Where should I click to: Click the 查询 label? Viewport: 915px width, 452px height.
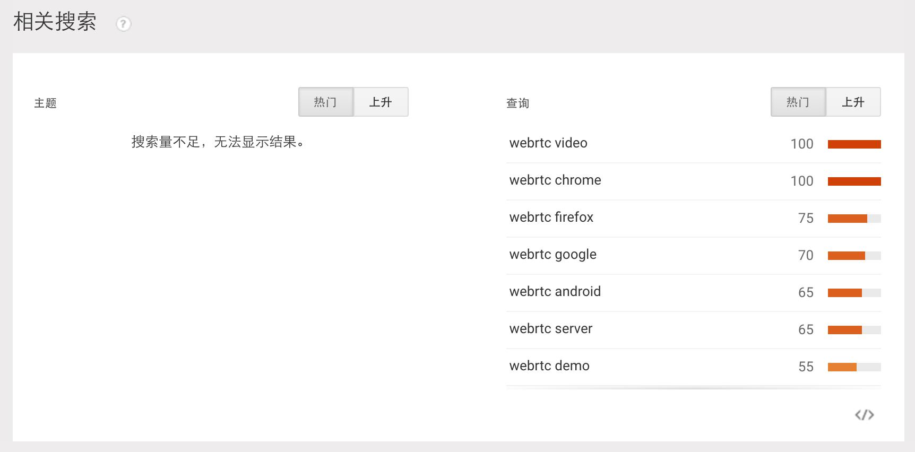point(518,103)
